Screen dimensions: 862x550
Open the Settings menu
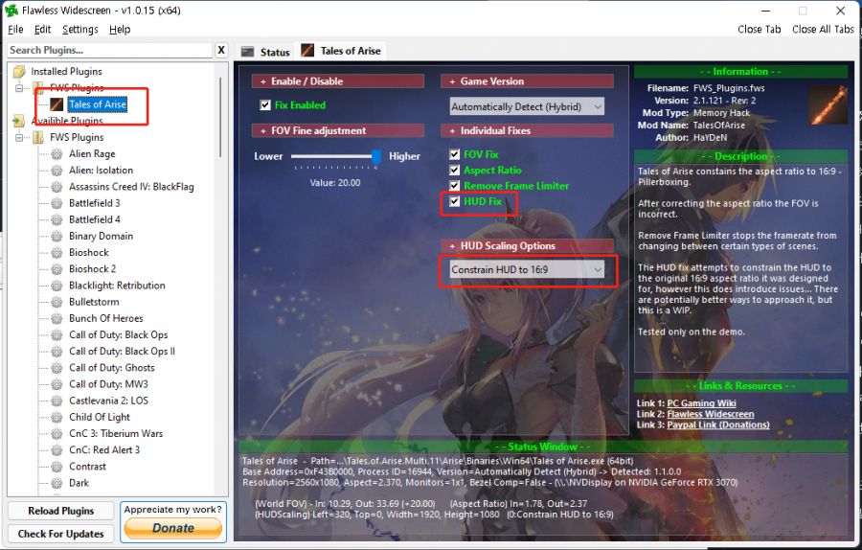(x=80, y=30)
